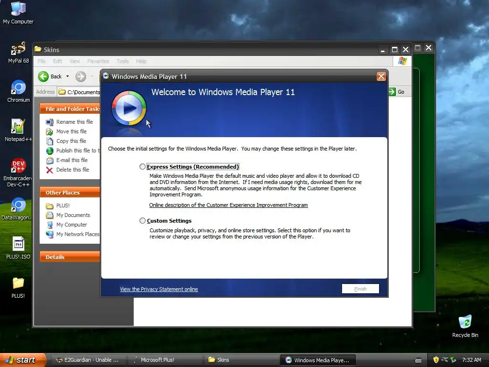489x367 pixels.
Task: Open Chromium desktop icon
Action: click(x=19, y=91)
